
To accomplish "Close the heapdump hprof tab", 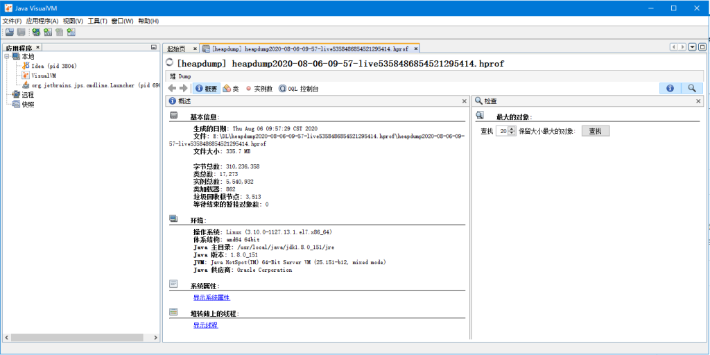I will tap(416, 49).
